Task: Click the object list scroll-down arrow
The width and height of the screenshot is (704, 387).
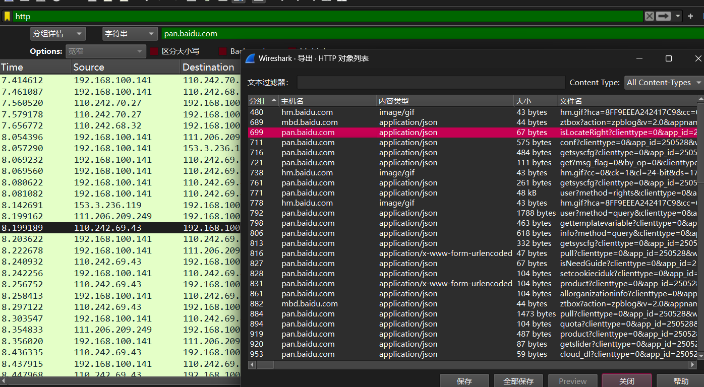Action: (x=700, y=356)
